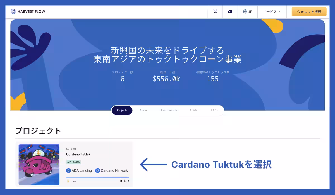The image size is (335, 195).
Task: Click the ADA Lending coin icon
Action: click(68, 170)
